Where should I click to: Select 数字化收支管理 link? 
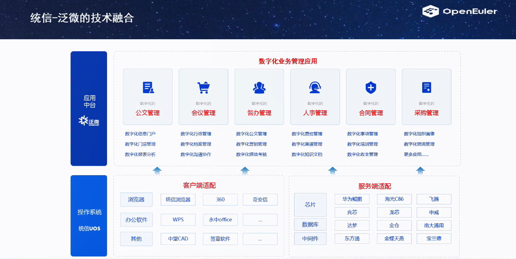tap(363, 155)
